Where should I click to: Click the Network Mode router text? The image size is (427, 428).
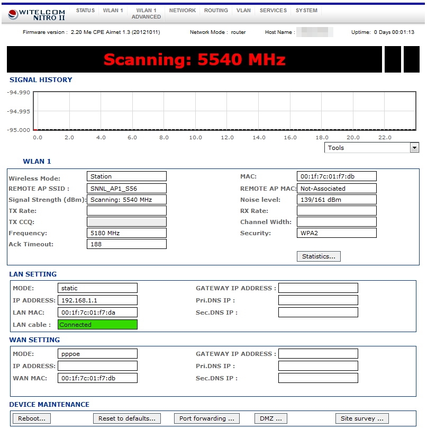pos(238,32)
